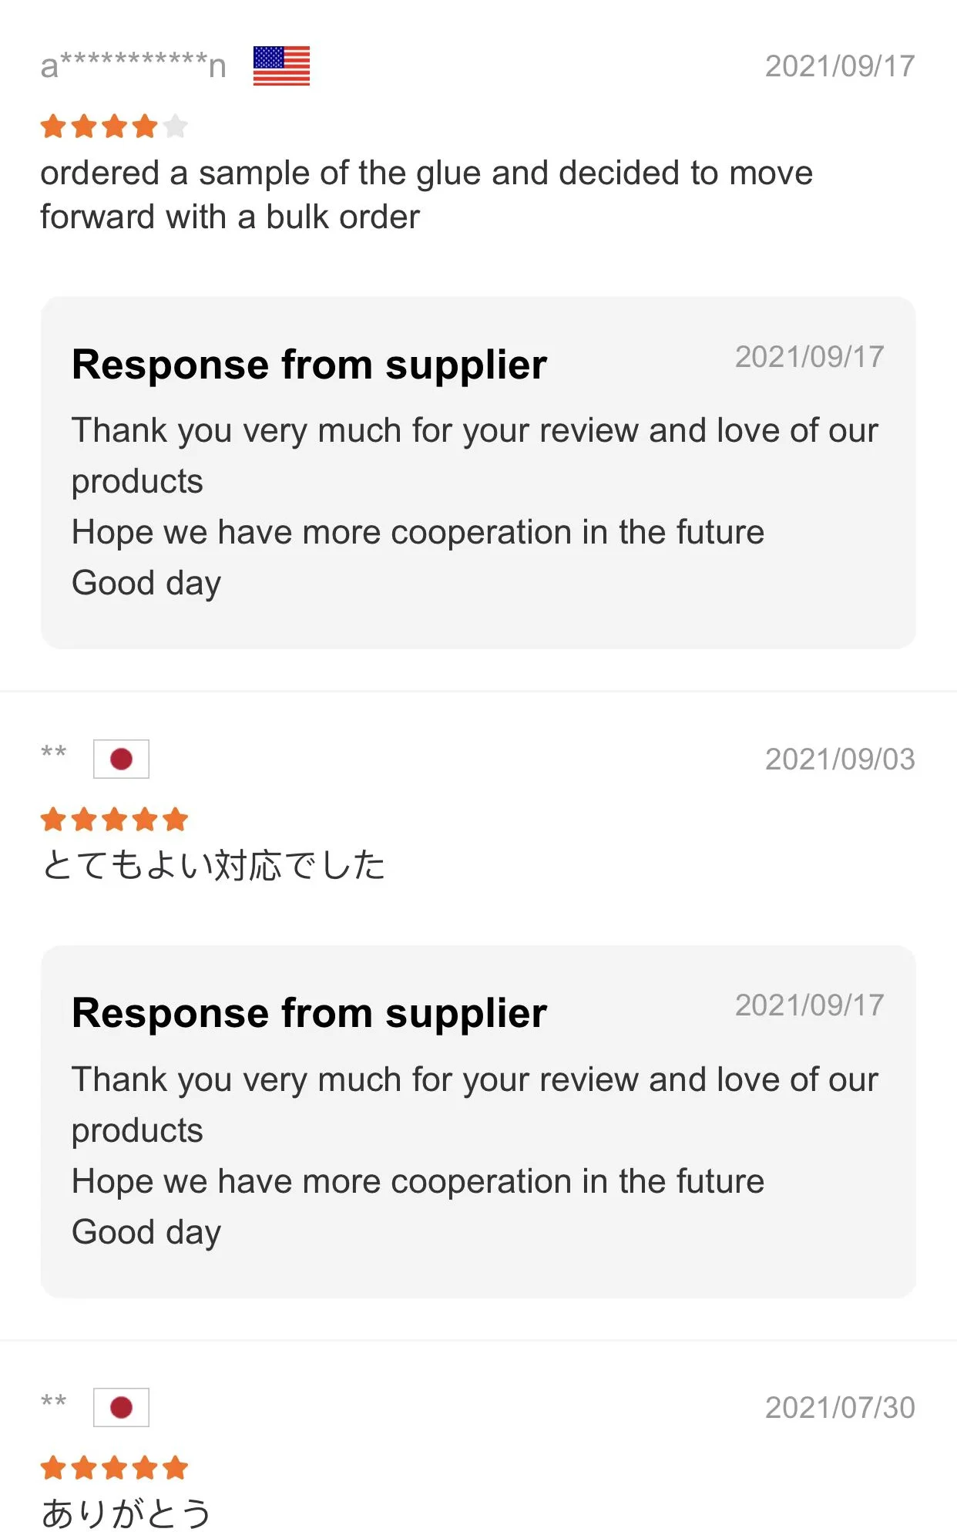Click the Japan flag on 2021/09/03 review
The height and width of the screenshot is (1532, 957).
121,759
